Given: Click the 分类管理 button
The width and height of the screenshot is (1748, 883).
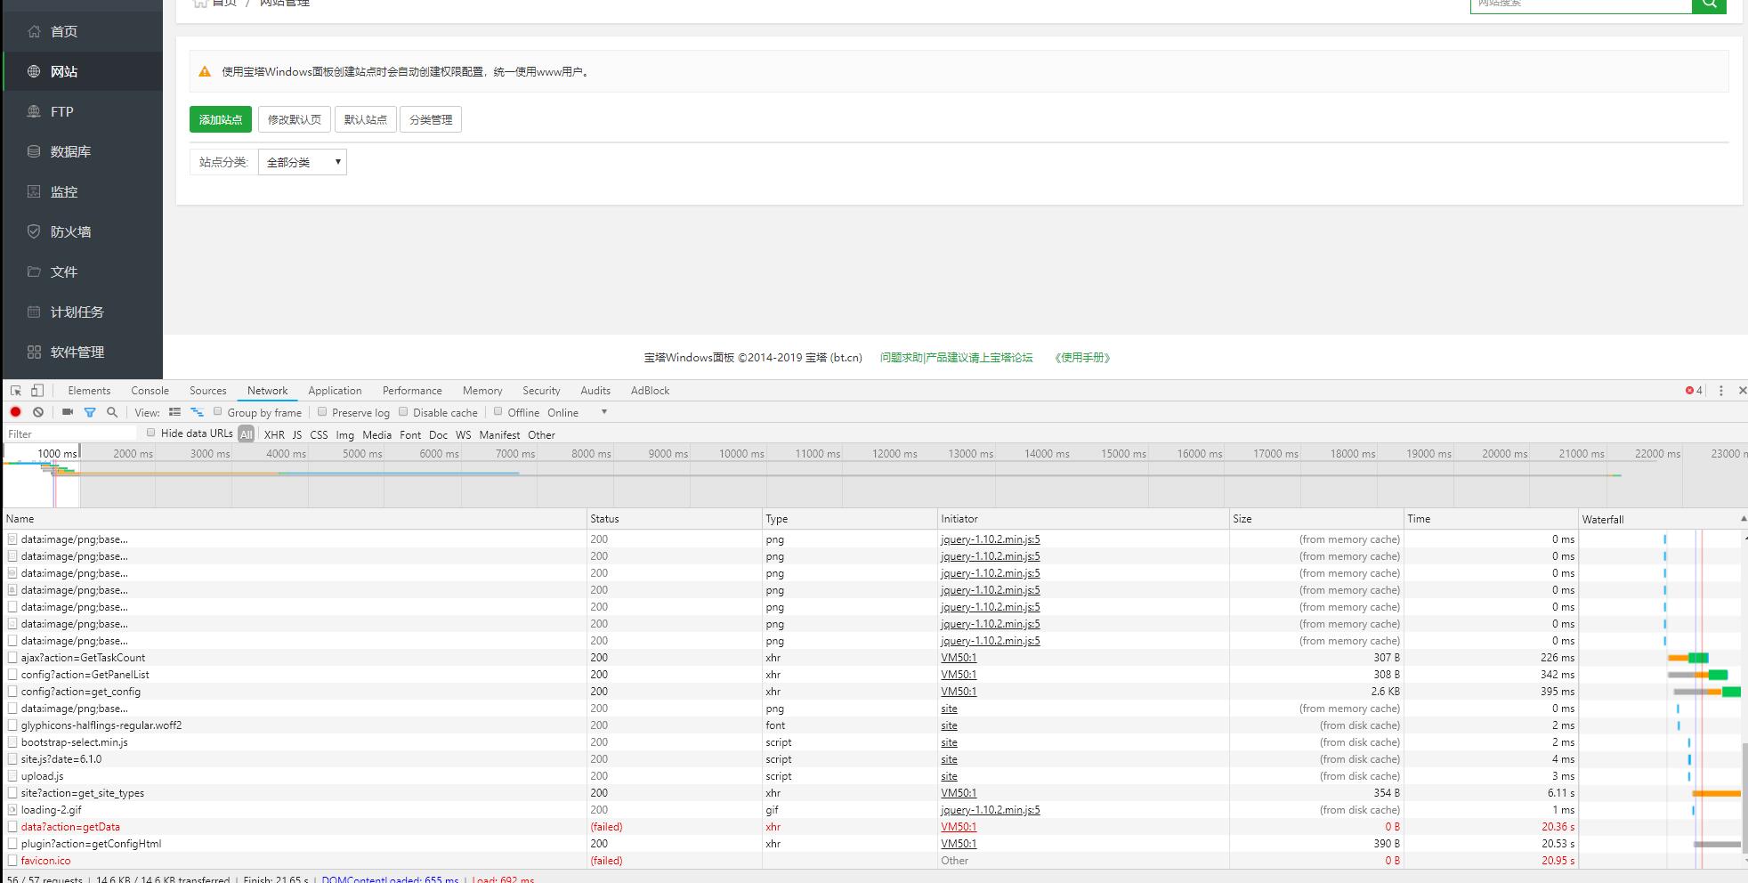Looking at the screenshot, I should click(431, 119).
